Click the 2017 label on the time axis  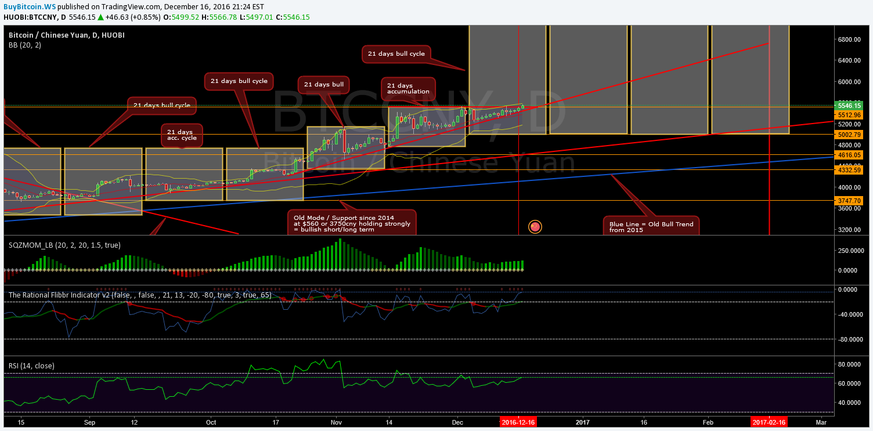(582, 422)
